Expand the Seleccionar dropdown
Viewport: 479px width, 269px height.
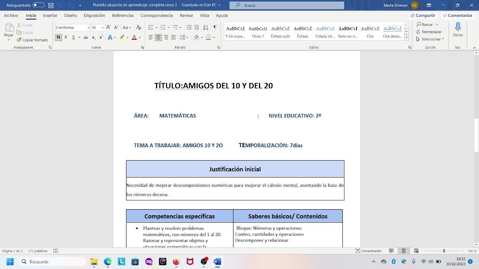(432, 39)
